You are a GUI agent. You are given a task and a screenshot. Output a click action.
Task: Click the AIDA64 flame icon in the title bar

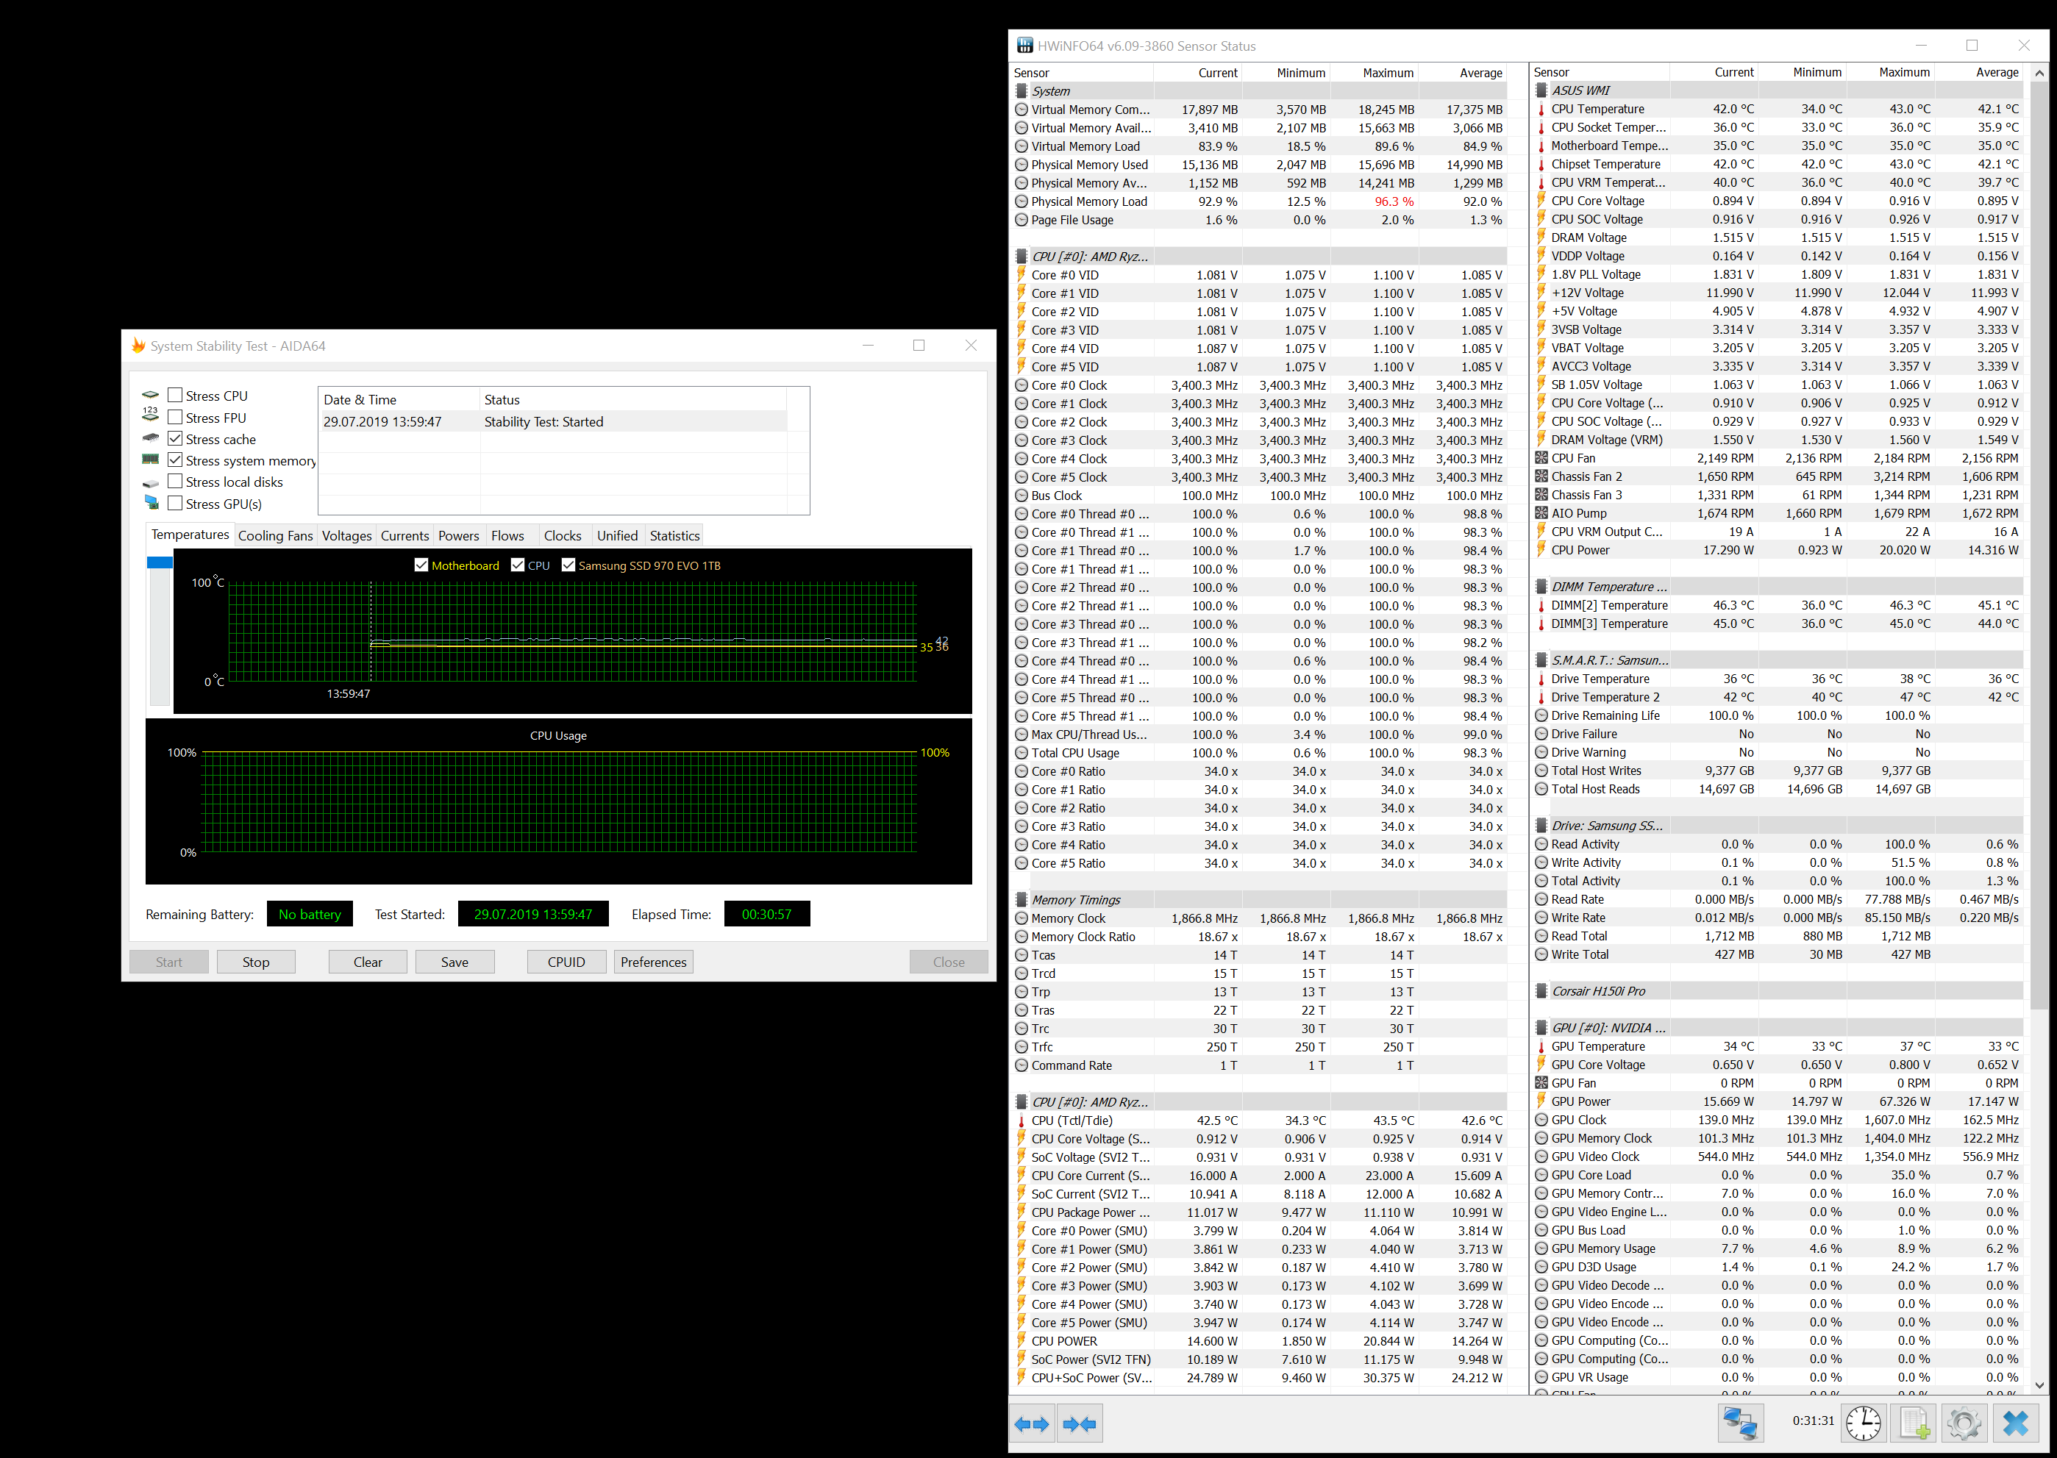[x=138, y=346]
